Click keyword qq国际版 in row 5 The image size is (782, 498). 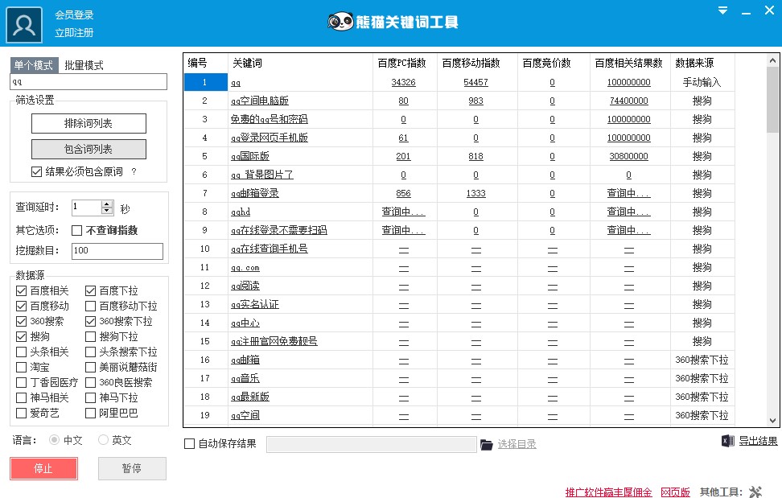pyautogui.click(x=250, y=157)
